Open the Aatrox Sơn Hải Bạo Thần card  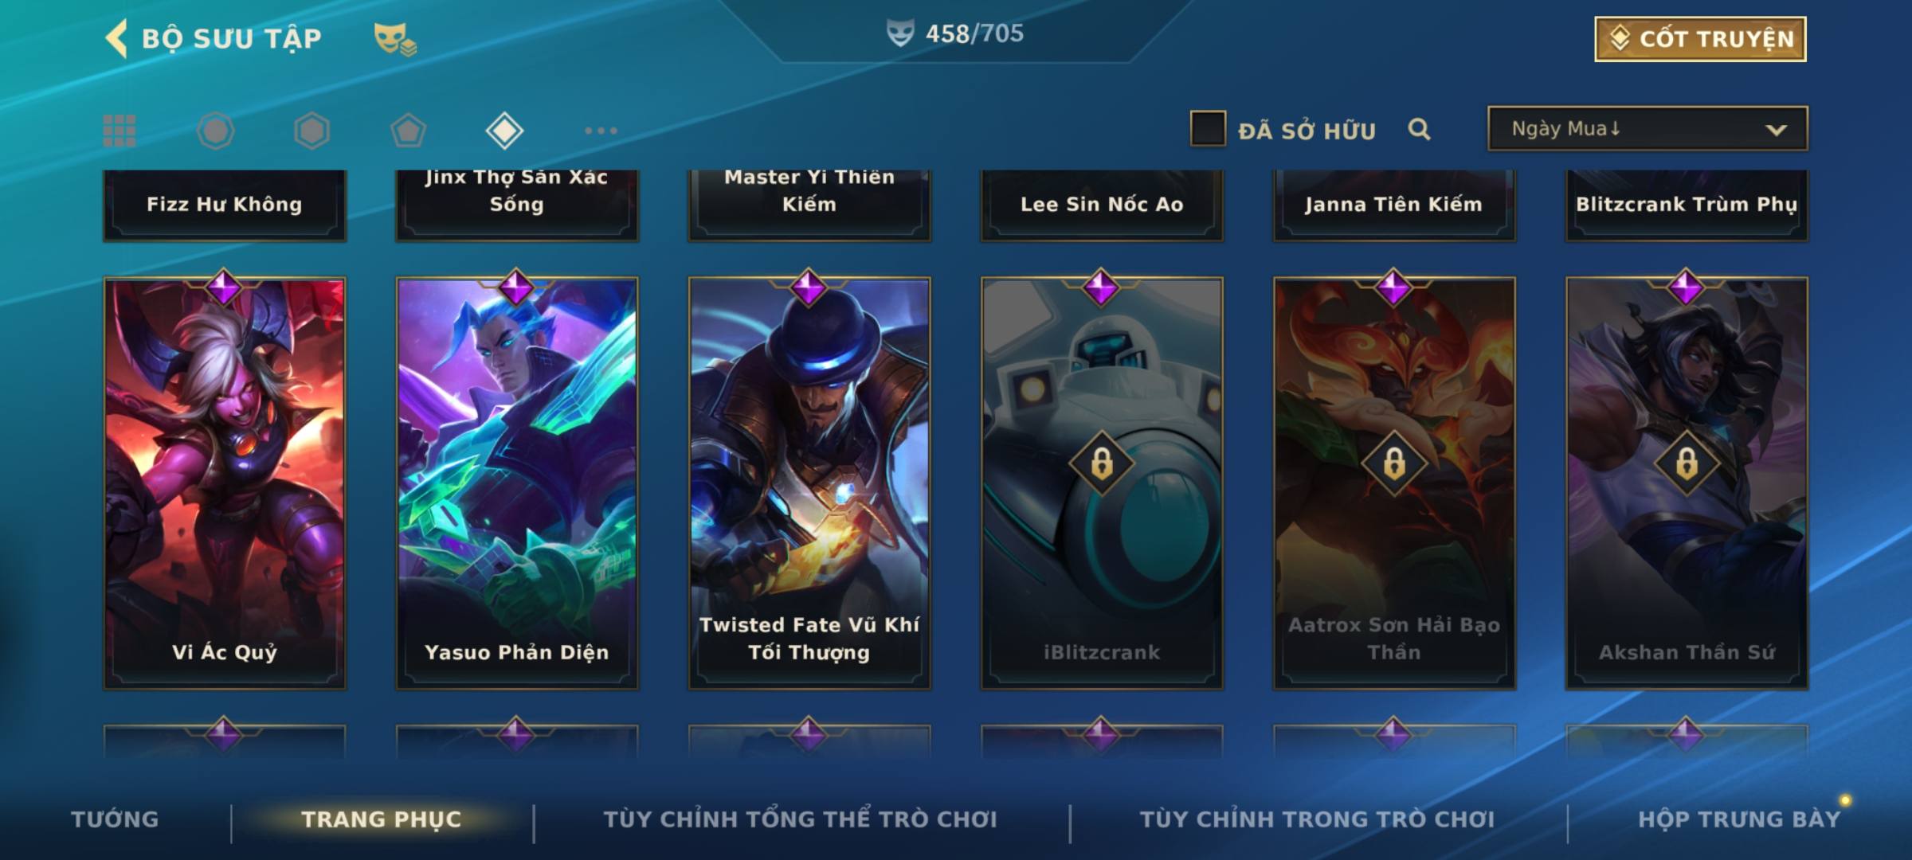1394,483
